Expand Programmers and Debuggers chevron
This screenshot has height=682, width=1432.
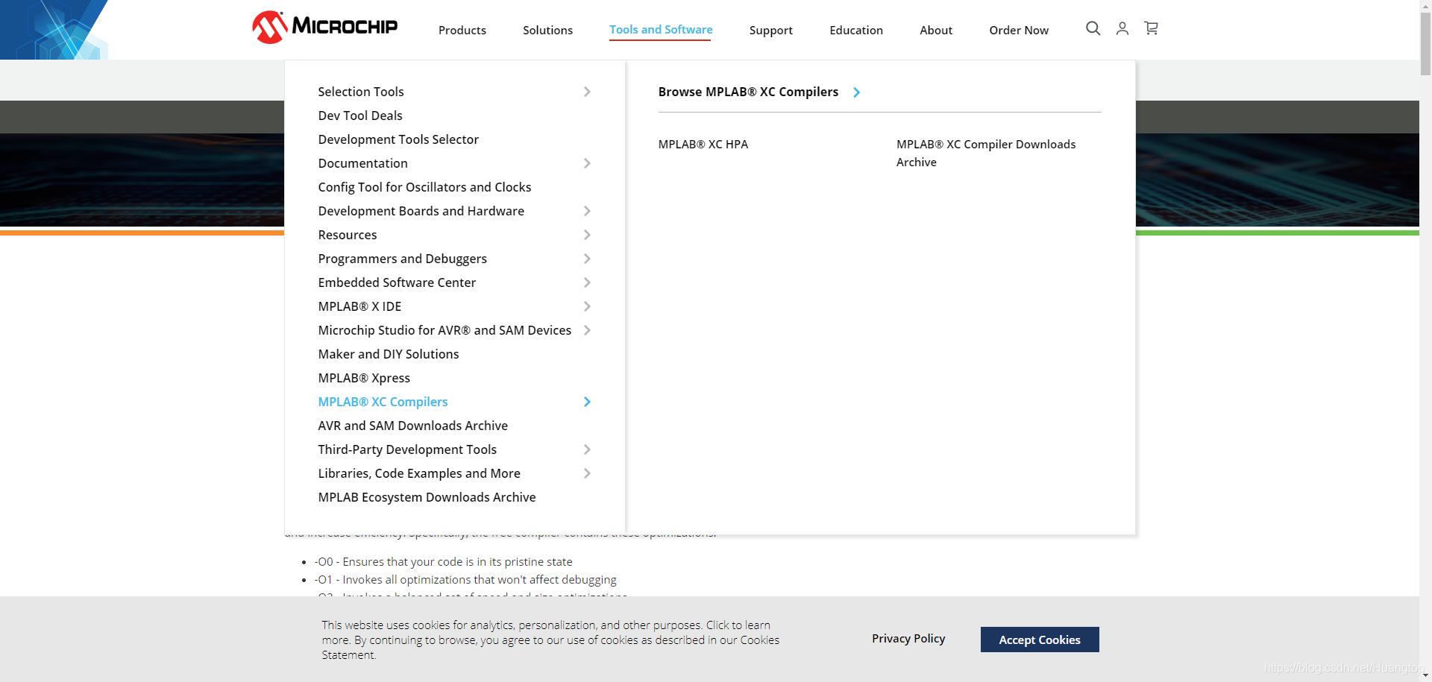click(587, 259)
